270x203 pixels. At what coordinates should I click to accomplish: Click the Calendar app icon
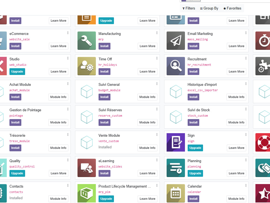click(x=176, y=193)
